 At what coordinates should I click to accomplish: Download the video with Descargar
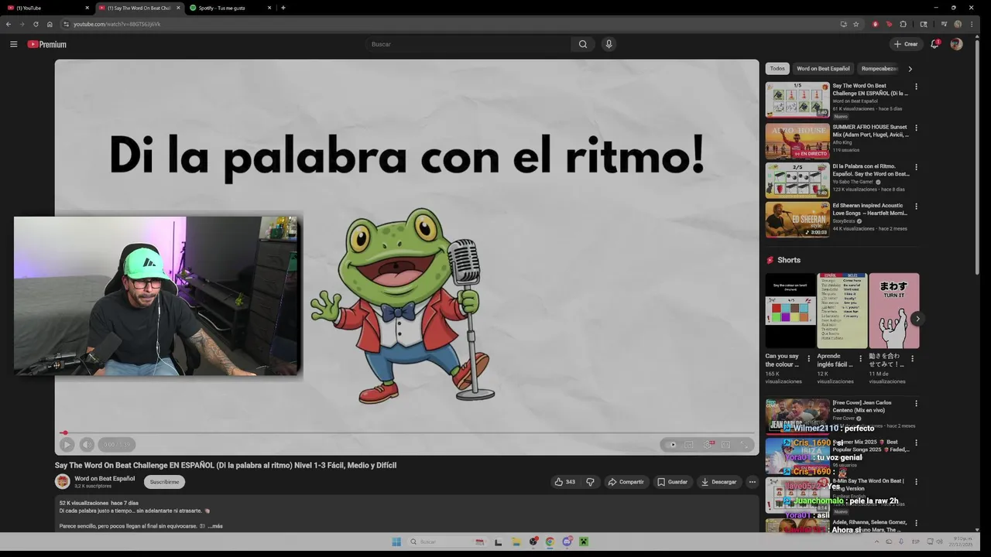click(718, 482)
